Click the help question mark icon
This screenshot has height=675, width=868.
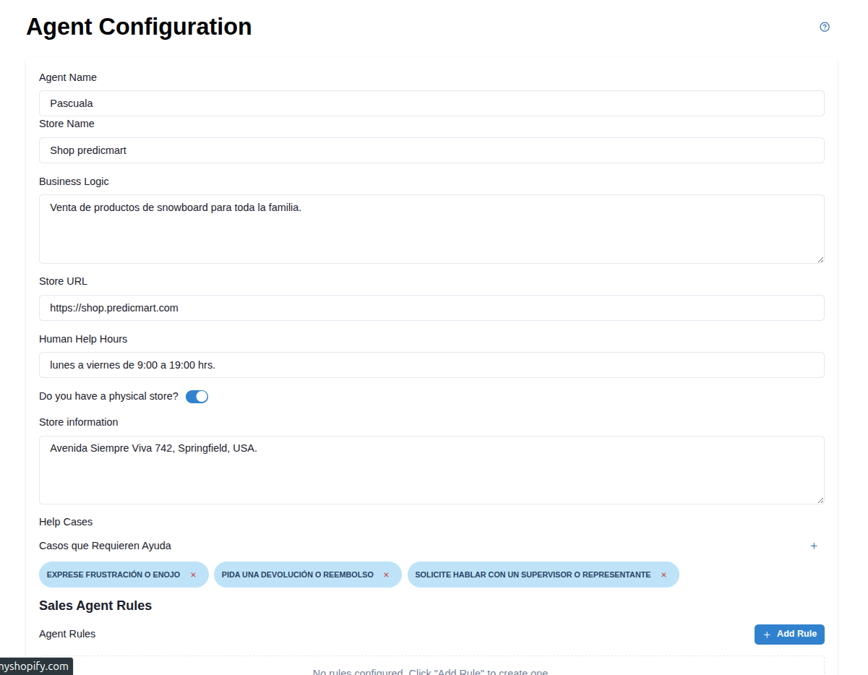[825, 27]
